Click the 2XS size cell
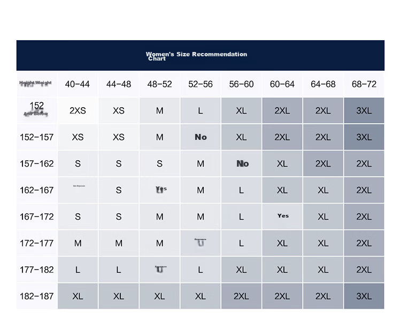 [78, 110]
